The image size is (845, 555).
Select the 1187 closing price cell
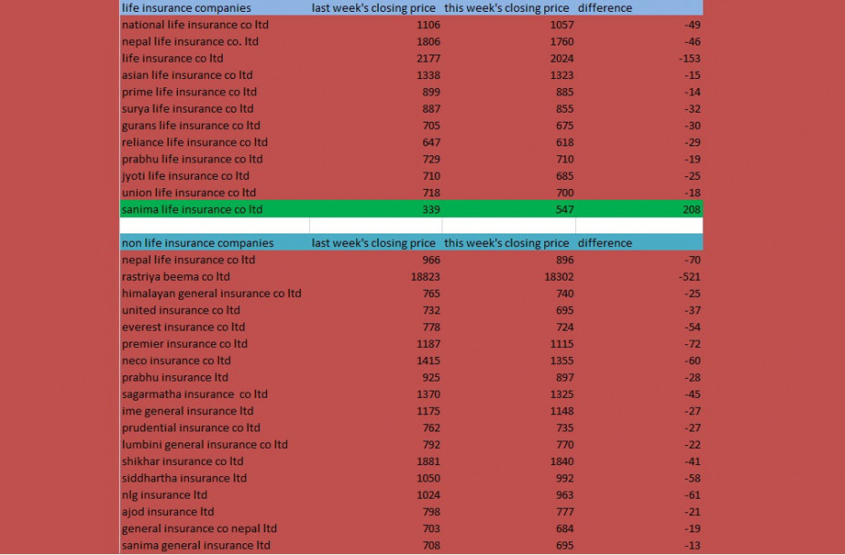375,342
